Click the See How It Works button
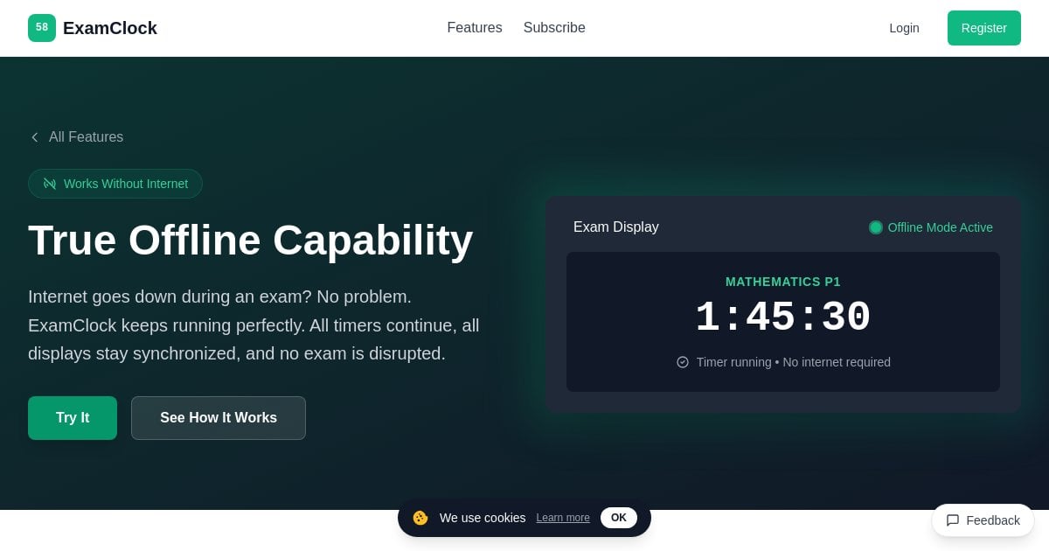Viewport: 1049px width, 551px height. [x=219, y=418]
